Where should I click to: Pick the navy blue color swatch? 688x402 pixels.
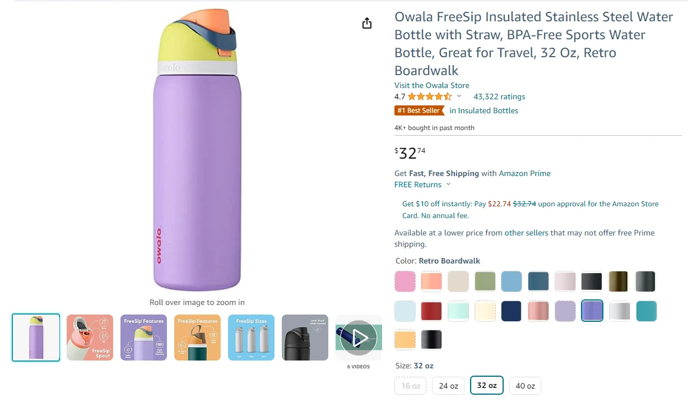tap(512, 311)
